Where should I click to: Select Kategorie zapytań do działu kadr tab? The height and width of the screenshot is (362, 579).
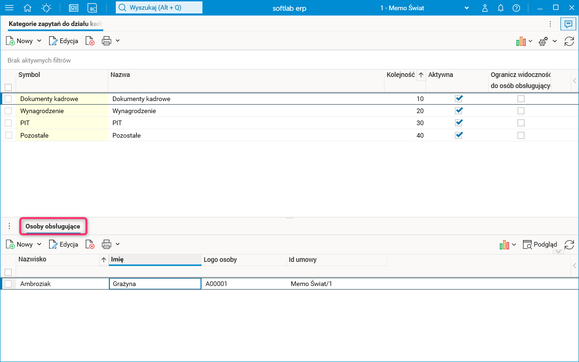(55, 23)
